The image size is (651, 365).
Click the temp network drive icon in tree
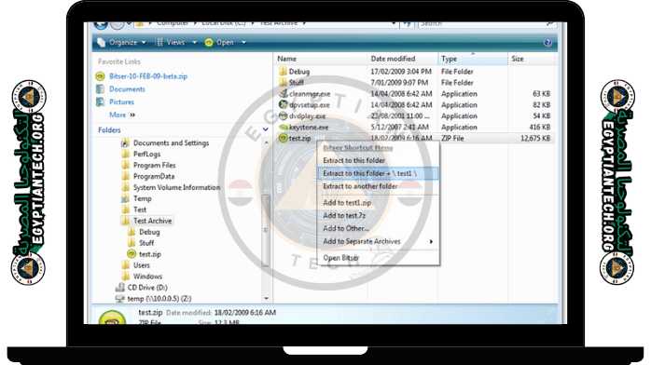click(120, 298)
